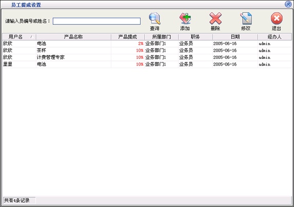The width and height of the screenshot is (294, 207).
Task: Sort by the 产品名称 column header
Action: 73,37
